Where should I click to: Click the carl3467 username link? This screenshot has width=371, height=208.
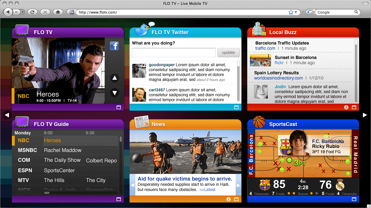[157, 90]
